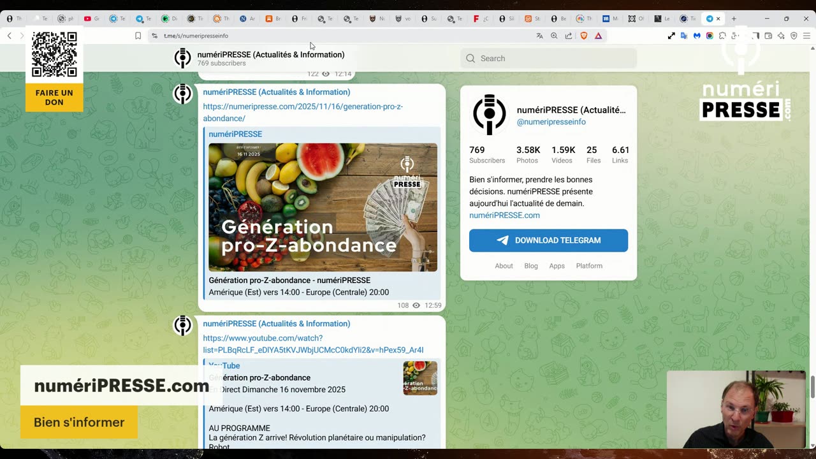
Task: Share this page via the share icon
Action: [569, 36]
